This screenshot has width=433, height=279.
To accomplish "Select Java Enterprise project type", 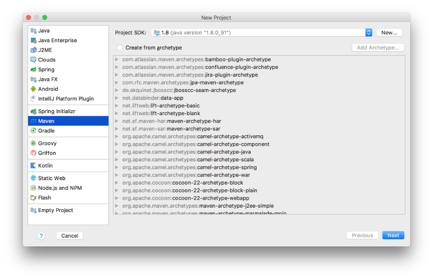I will tap(57, 40).
